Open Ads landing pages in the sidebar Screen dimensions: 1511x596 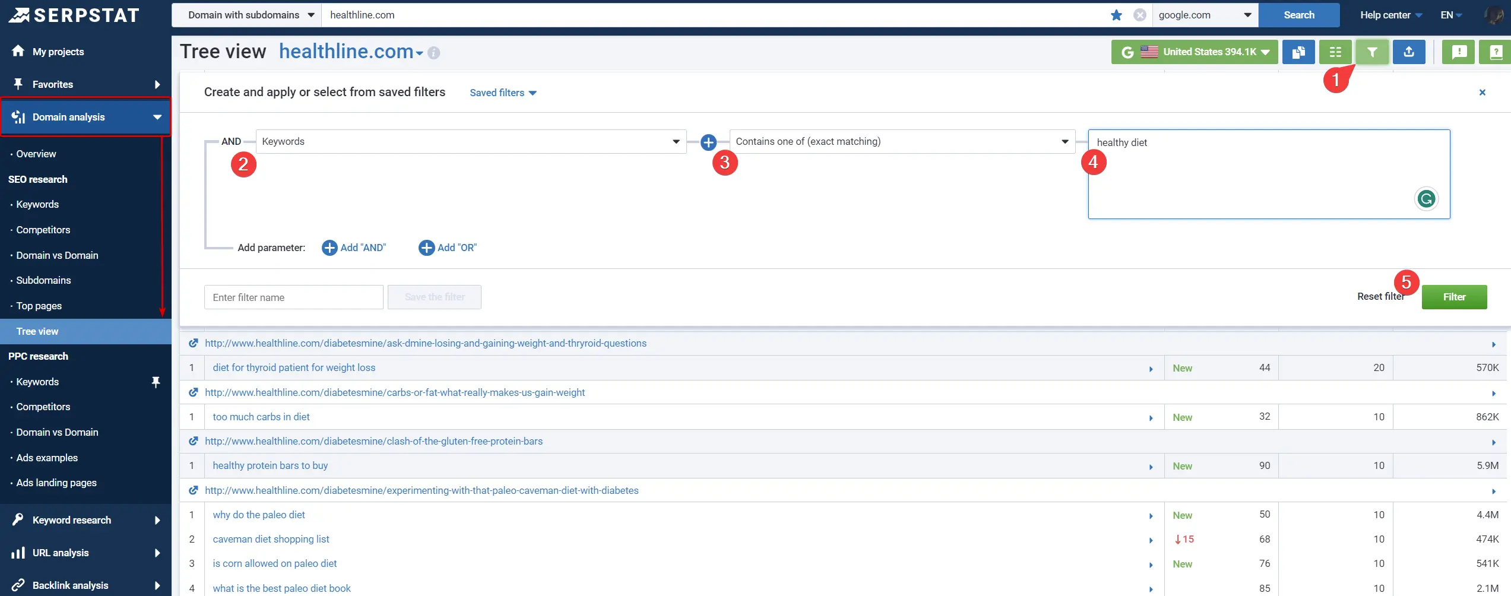click(x=56, y=483)
